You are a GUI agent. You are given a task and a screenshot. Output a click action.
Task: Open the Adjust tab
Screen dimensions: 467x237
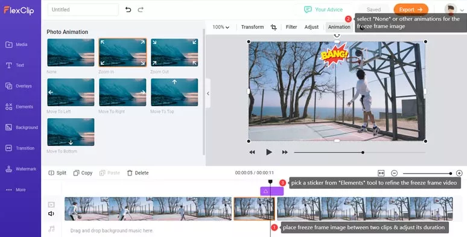(x=311, y=27)
